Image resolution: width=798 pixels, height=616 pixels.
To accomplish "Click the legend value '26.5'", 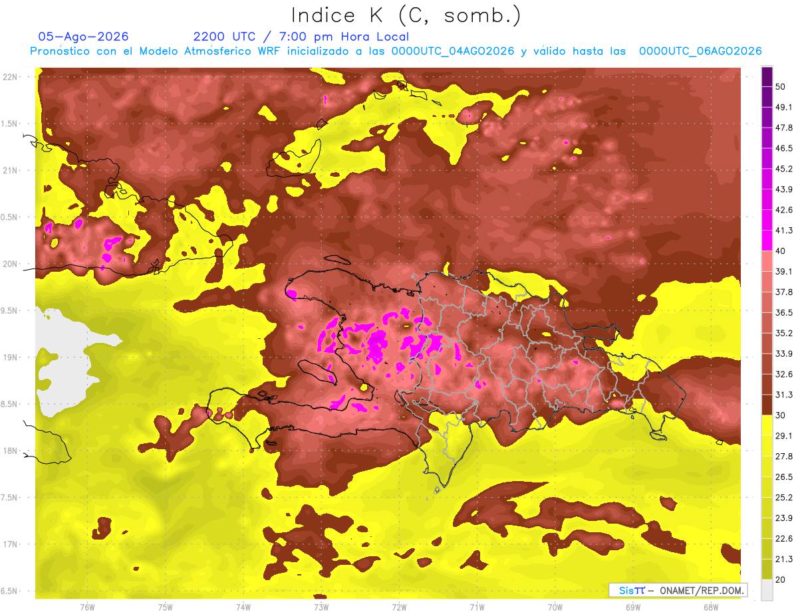I will pyautogui.click(x=784, y=477).
